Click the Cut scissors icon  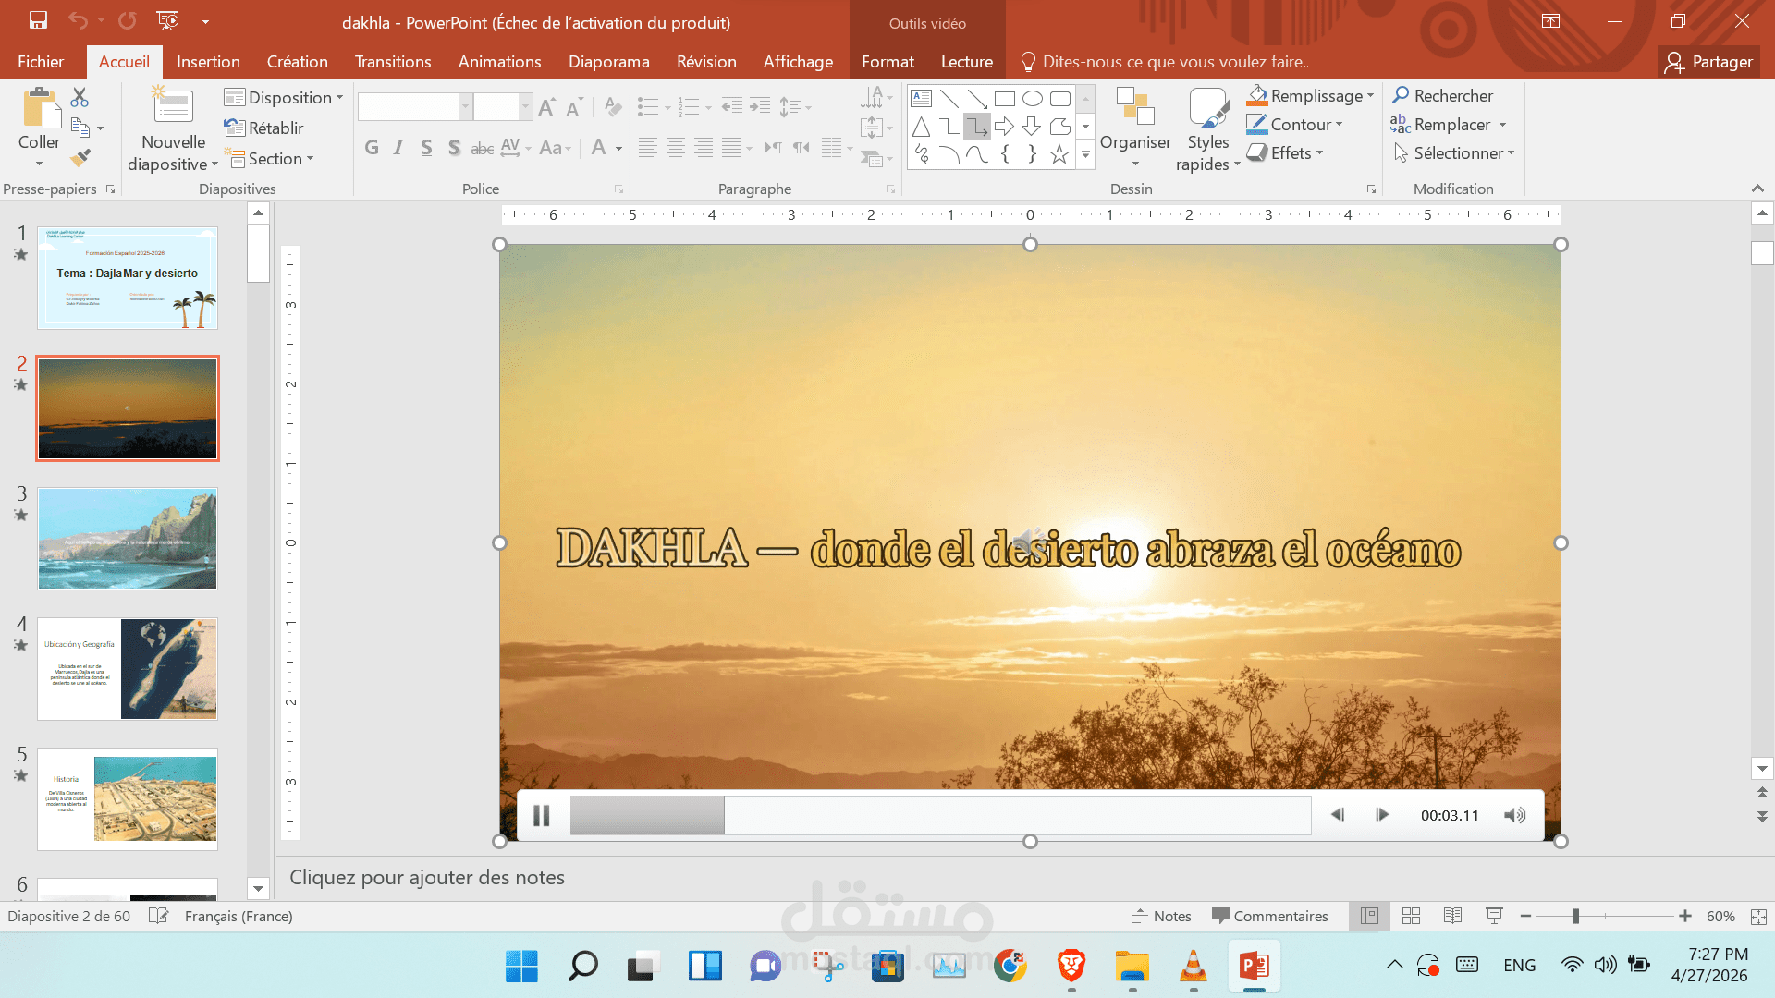pos(80,97)
